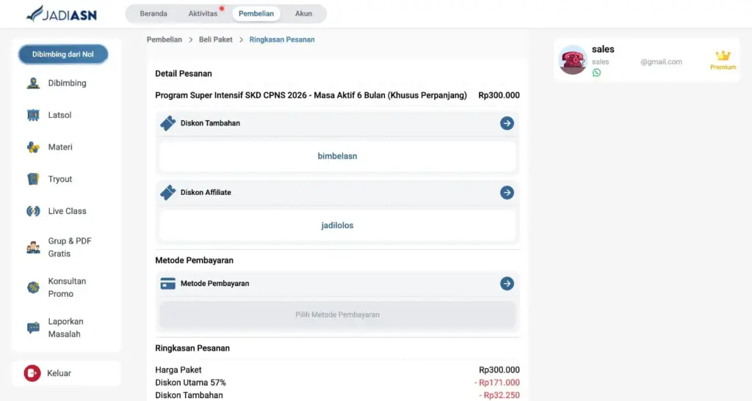The height and width of the screenshot is (401, 752).
Task: Click the Tryout sidebar icon
Action: (33, 180)
